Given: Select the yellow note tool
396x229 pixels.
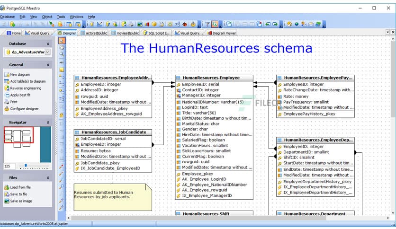Looking at the screenshot, I should 62,70.
